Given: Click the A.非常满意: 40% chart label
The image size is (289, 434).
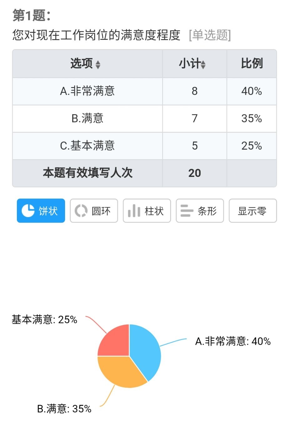Looking at the screenshot, I should point(233,341).
